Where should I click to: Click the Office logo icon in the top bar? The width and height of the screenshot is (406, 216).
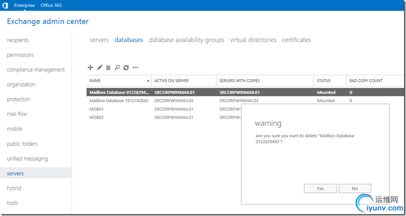point(5,5)
